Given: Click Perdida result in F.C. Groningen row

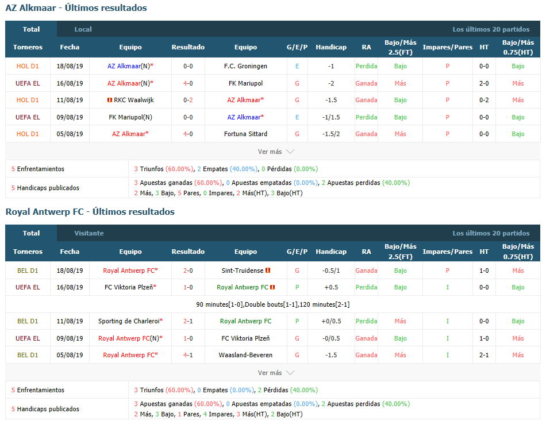Looking at the screenshot, I should click(366, 66).
